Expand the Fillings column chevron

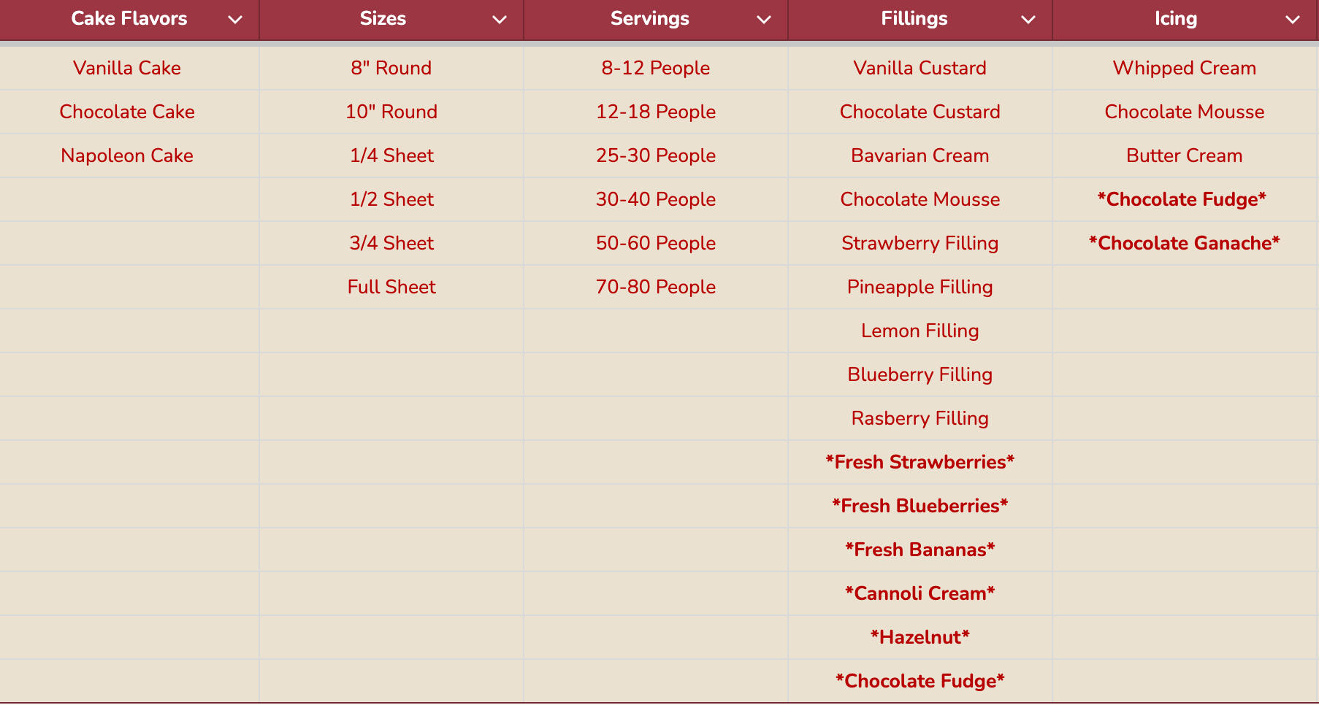pos(1028,20)
